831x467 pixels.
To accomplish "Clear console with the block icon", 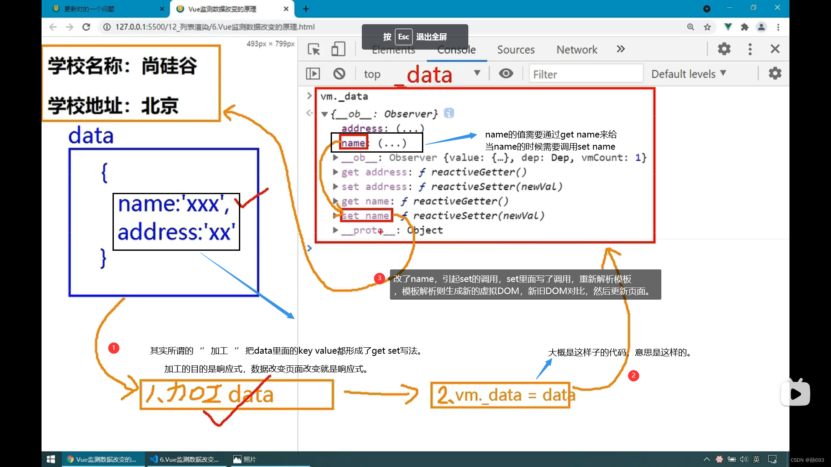I will click(x=339, y=74).
